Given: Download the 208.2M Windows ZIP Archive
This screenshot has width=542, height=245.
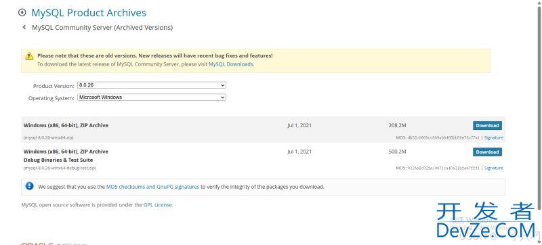Looking at the screenshot, I should point(487,126).
